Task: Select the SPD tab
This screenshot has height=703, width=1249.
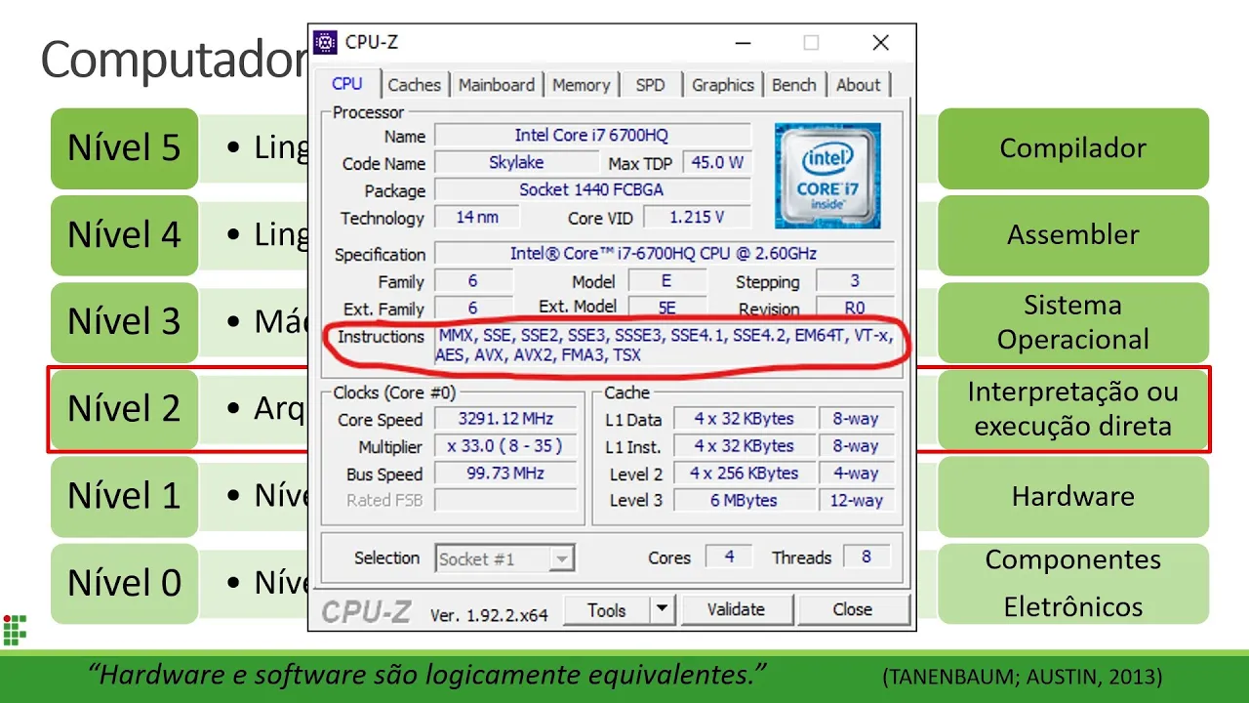Action: click(650, 85)
